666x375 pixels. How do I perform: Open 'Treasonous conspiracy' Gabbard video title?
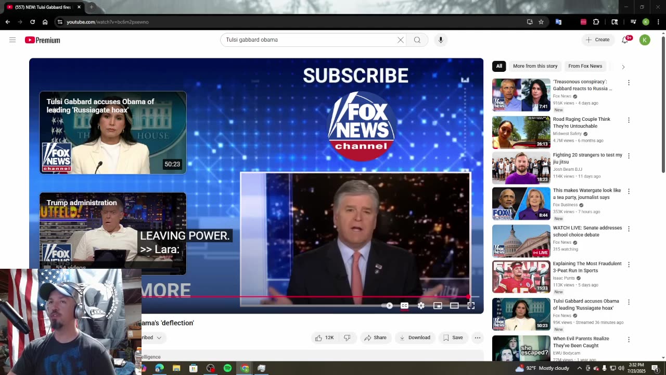tap(582, 85)
